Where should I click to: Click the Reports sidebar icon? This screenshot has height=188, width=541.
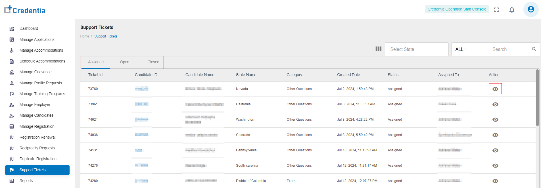tap(12, 181)
